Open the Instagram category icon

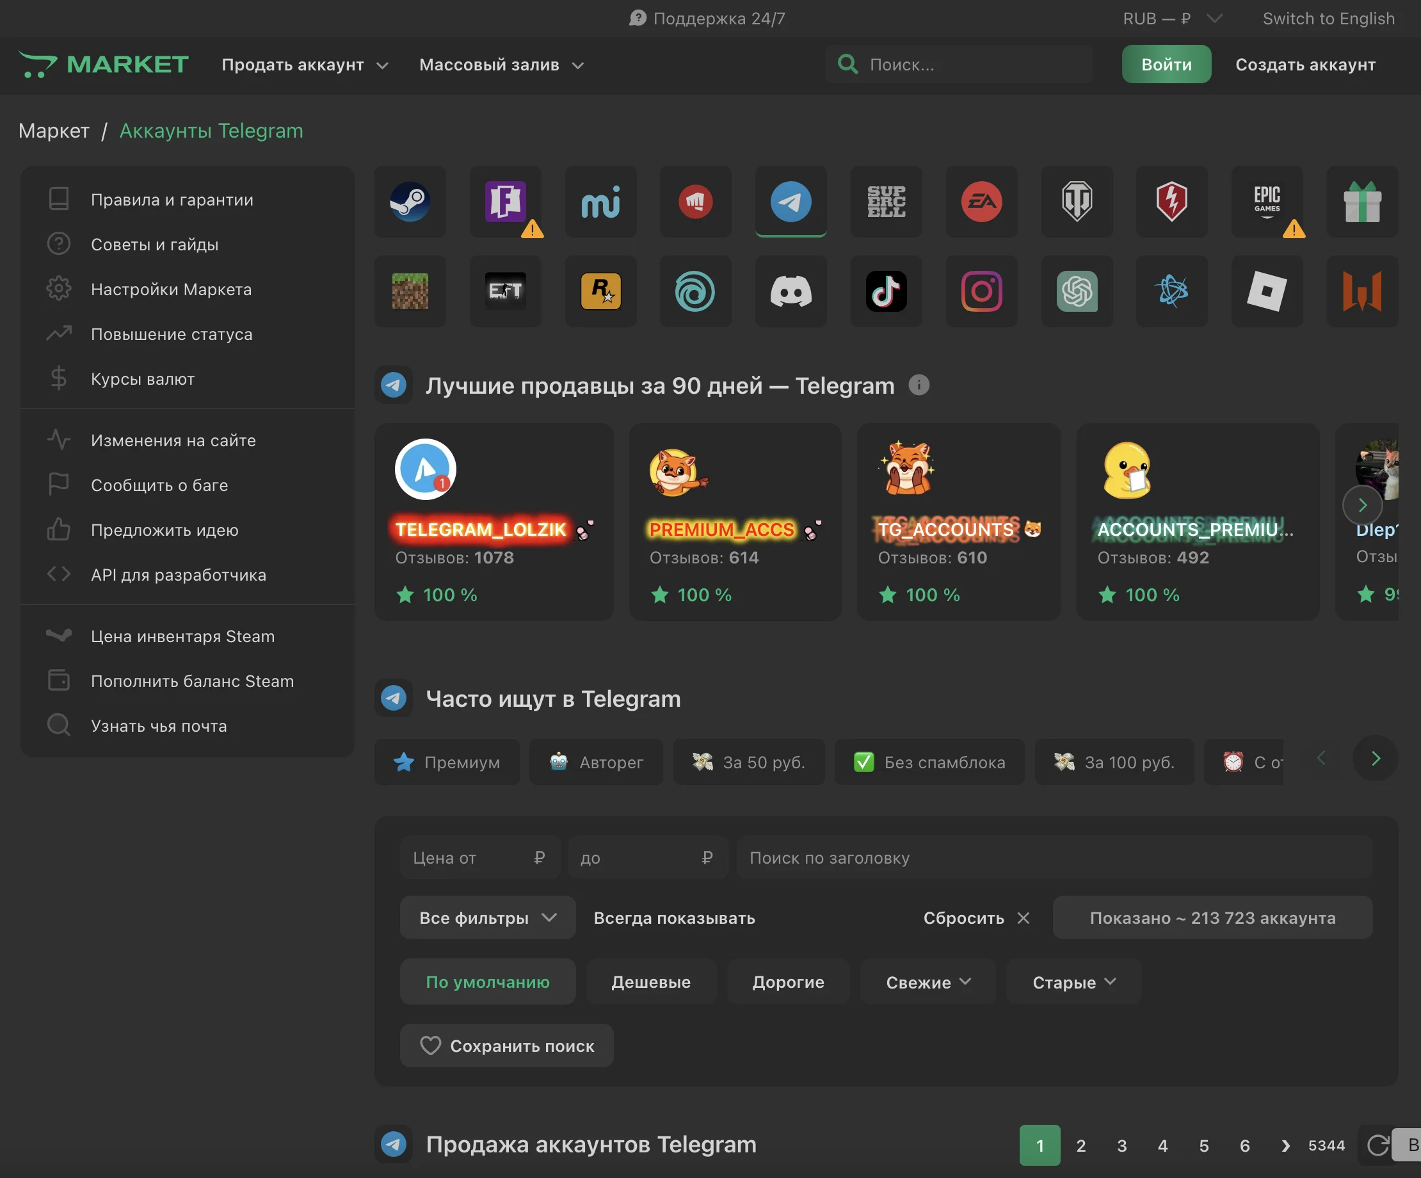(982, 292)
